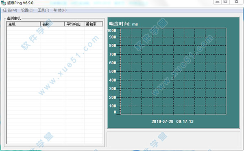
Task: Open the 任务(M) menu
Action: 10,10
